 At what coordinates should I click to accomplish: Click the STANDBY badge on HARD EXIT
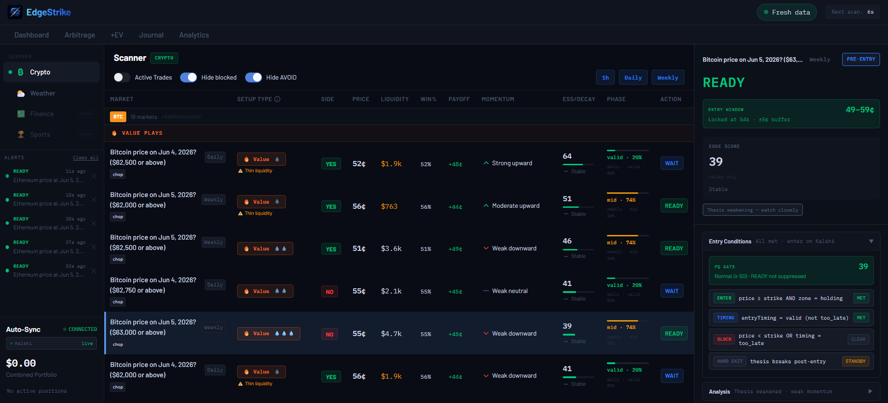pos(855,361)
